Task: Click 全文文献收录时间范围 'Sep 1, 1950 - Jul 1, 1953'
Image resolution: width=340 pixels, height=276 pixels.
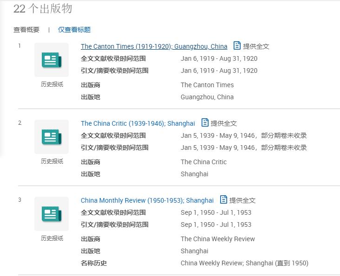Action: (216, 212)
